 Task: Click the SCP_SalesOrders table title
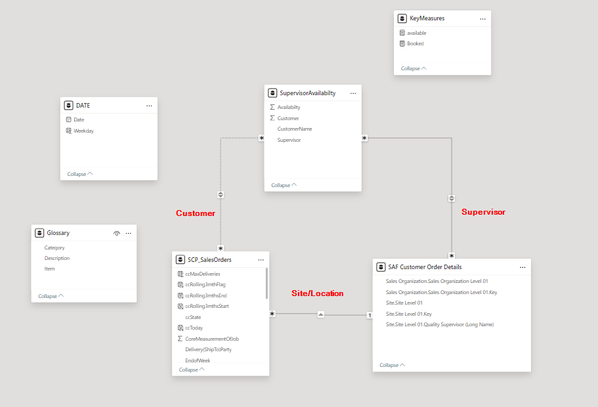pyautogui.click(x=209, y=260)
